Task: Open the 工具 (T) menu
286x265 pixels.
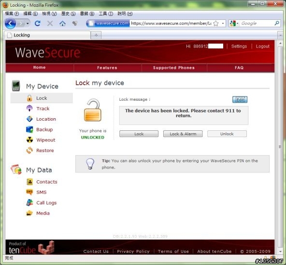Action: coord(106,14)
